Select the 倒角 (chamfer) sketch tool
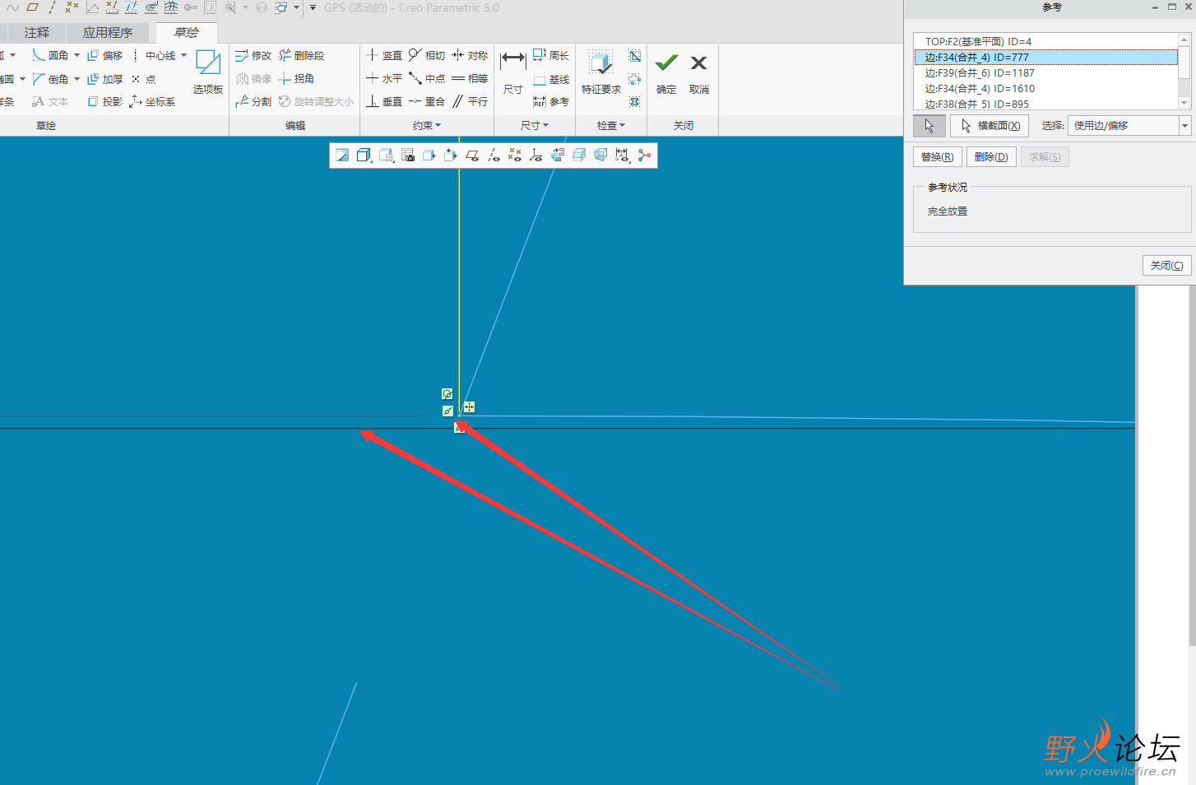This screenshot has height=785, width=1196. tap(50, 79)
